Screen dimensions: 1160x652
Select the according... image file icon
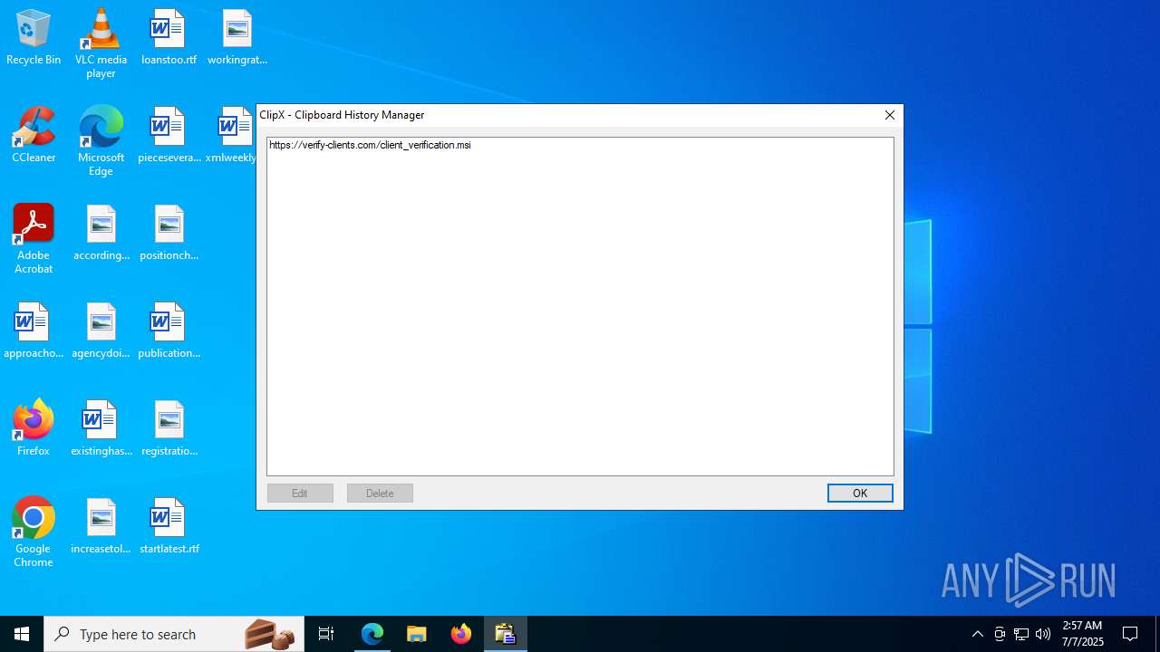[101, 234]
